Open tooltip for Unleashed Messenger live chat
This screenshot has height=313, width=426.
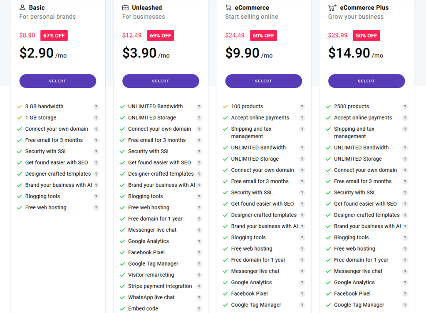coord(199,230)
